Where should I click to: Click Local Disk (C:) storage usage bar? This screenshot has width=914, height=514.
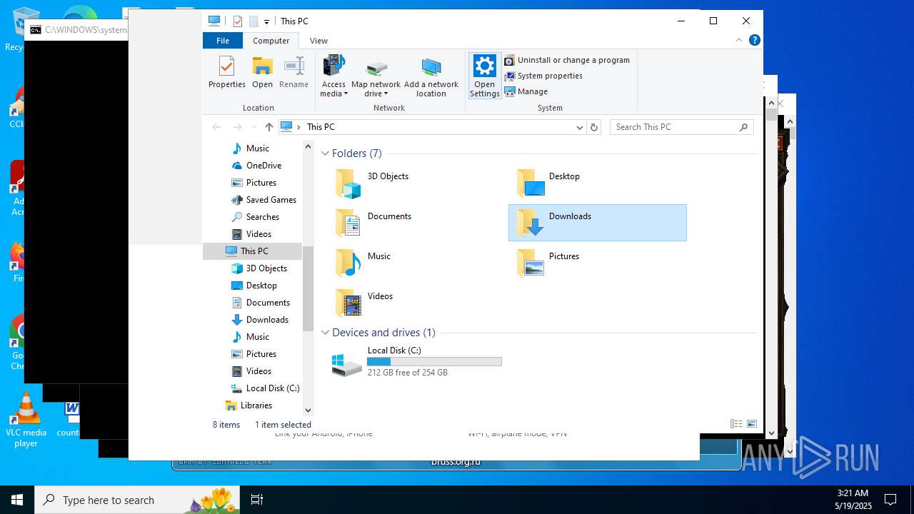434,362
